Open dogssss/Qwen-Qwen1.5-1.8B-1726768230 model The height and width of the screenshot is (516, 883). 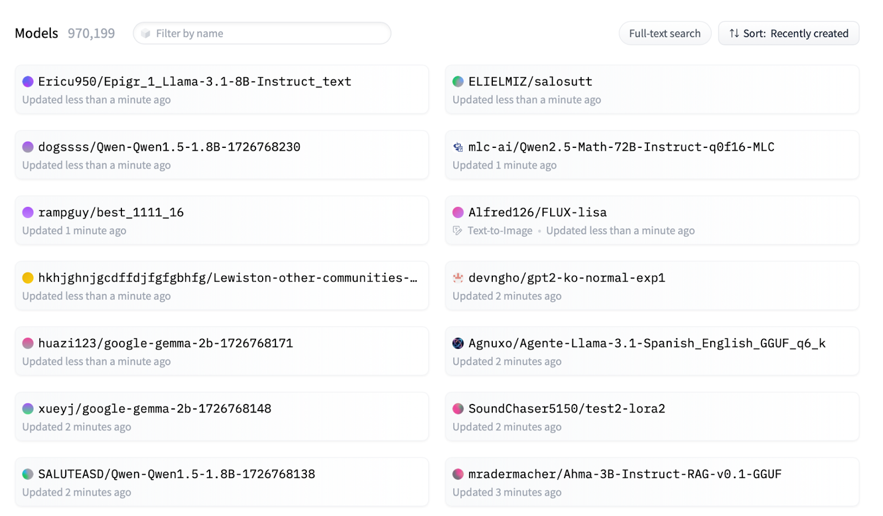click(169, 147)
